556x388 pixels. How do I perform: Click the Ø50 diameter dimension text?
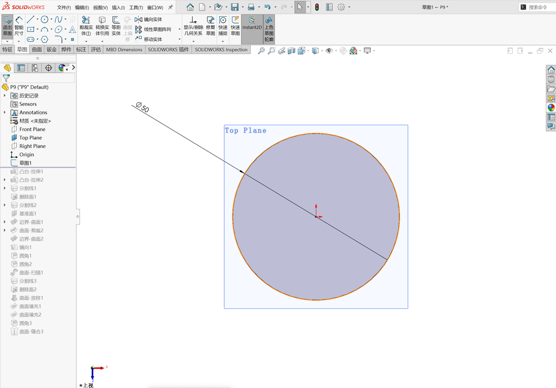click(143, 107)
